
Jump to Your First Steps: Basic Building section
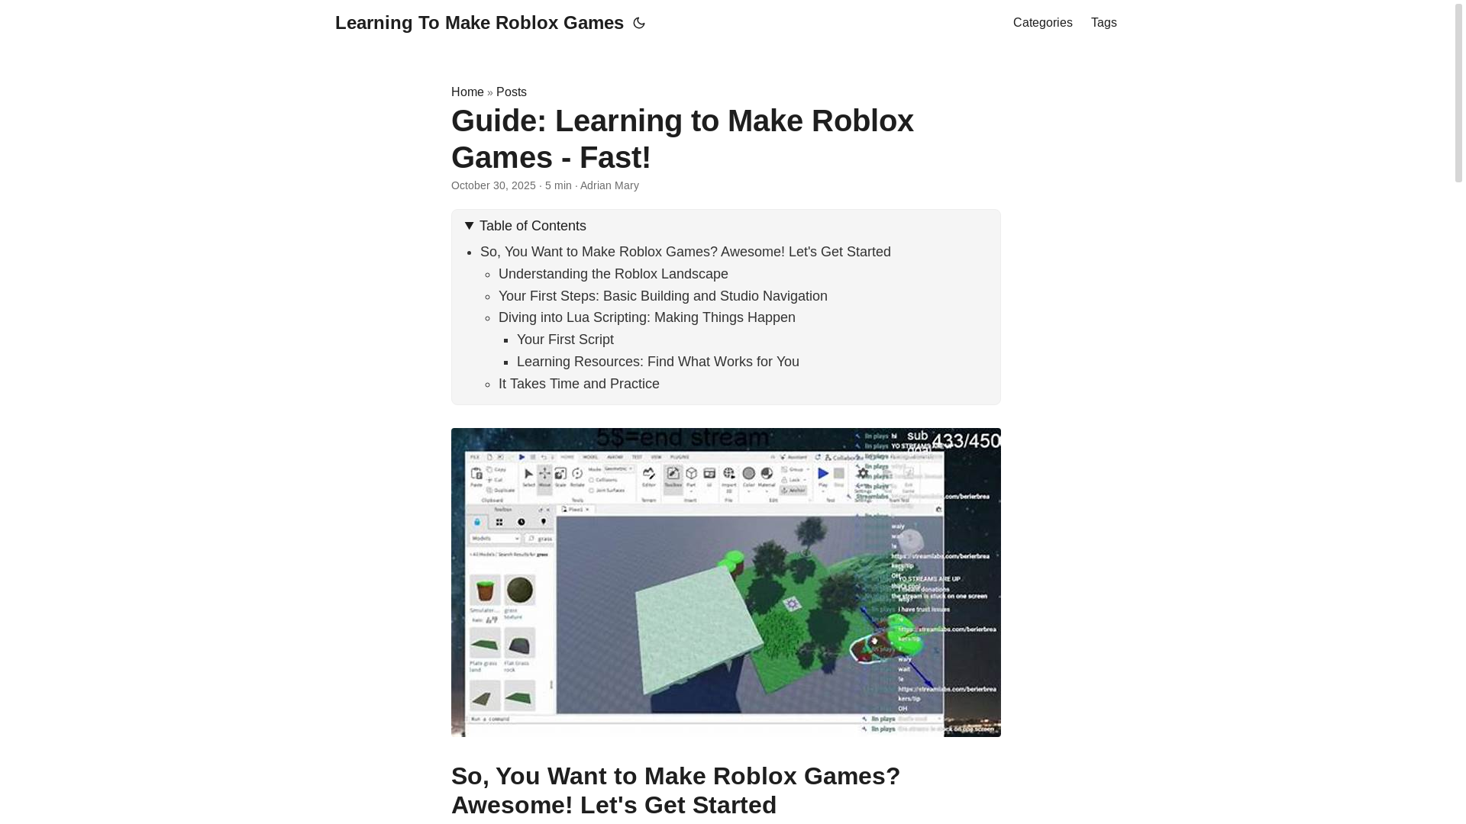click(x=663, y=296)
